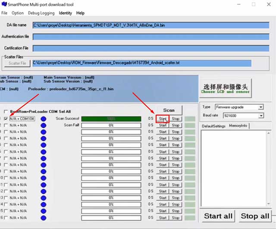The image size is (276, 229).
Task: Switch to the DefaultSettings tab
Action: (213, 126)
